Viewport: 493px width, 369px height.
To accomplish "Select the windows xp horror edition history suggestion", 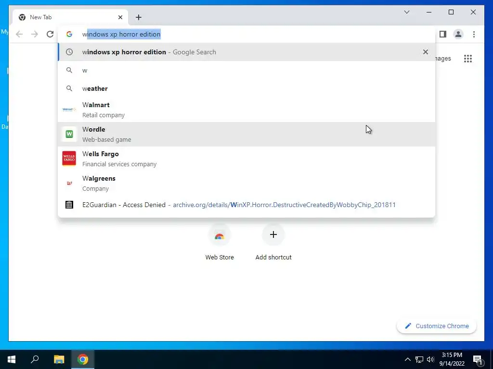I will click(x=246, y=52).
